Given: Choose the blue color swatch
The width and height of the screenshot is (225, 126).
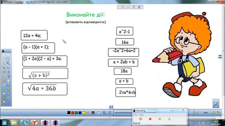Looking at the screenshot, I should (80, 113).
